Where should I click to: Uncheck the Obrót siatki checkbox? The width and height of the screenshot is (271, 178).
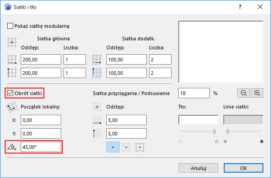tap(10, 93)
